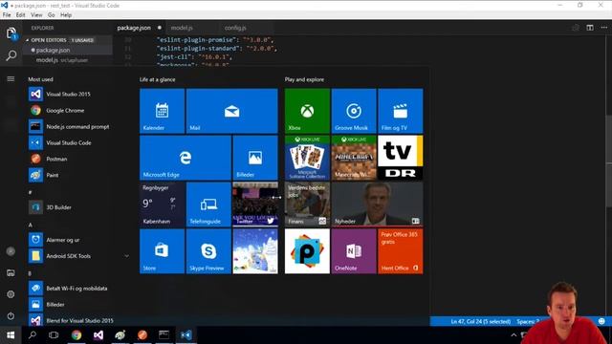Open the File menu
The image size is (612, 344).
tap(7, 15)
